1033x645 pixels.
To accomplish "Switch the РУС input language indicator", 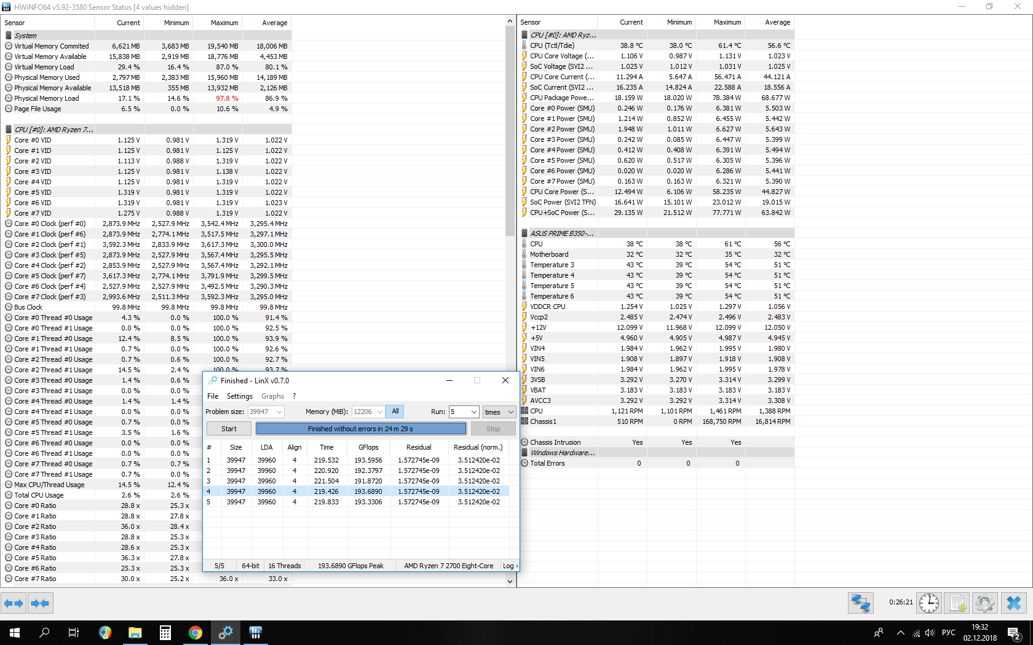I will 949,633.
